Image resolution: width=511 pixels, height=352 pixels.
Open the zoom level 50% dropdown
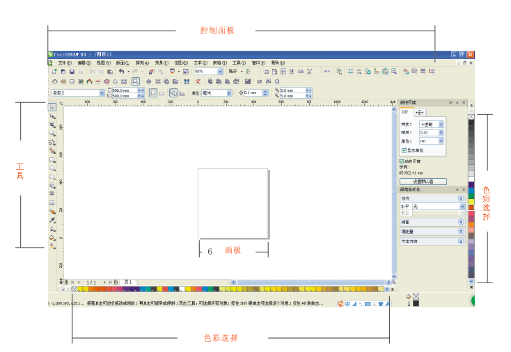(221, 72)
